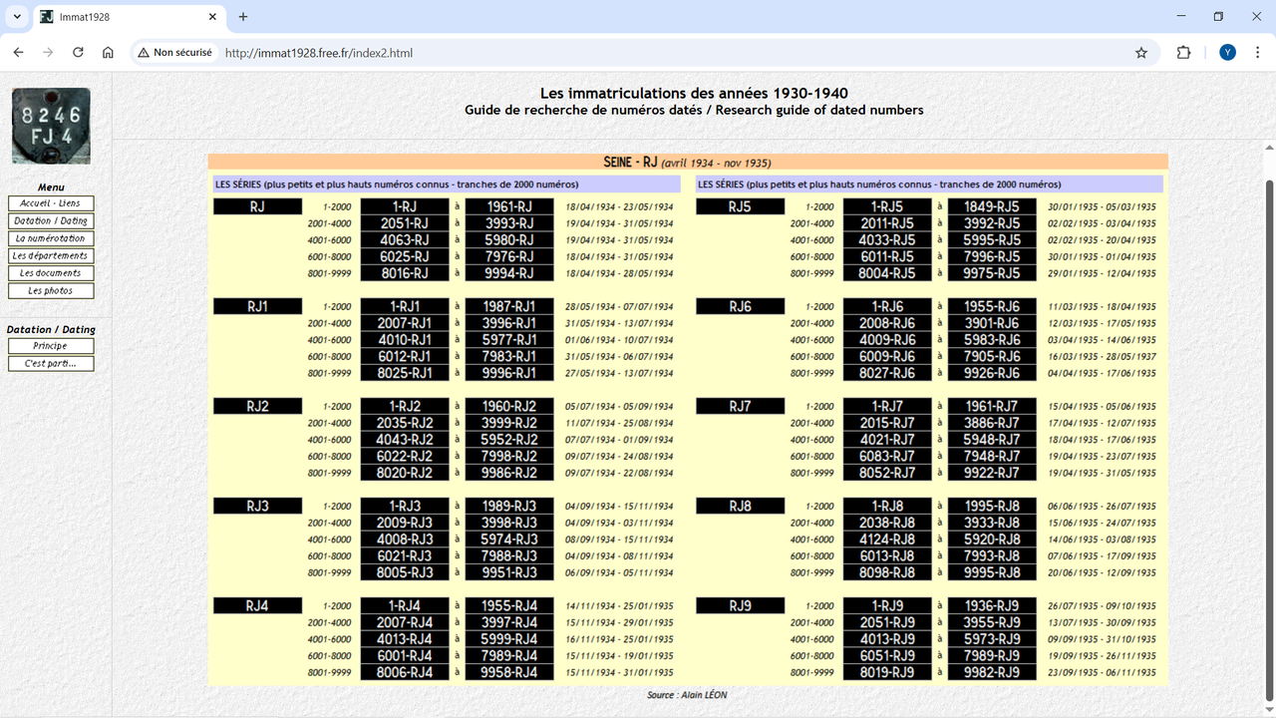Viewport: 1276px width, 718px height.
Task: Click plate number 2009-RJ3
Action: click(405, 523)
